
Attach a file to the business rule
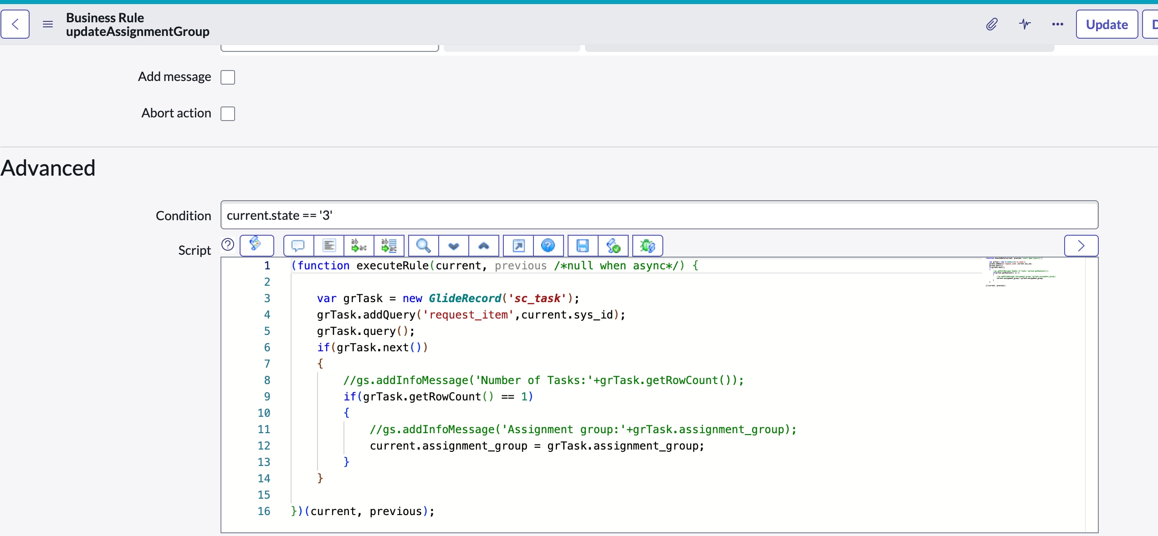click(992, 24)
